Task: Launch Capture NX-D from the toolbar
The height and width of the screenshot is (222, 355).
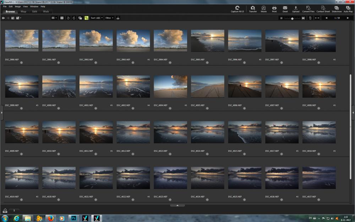Action: [237, 9]
